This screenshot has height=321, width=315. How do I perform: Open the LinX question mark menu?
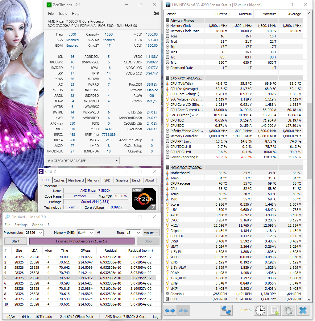click(x=48, y=225)
